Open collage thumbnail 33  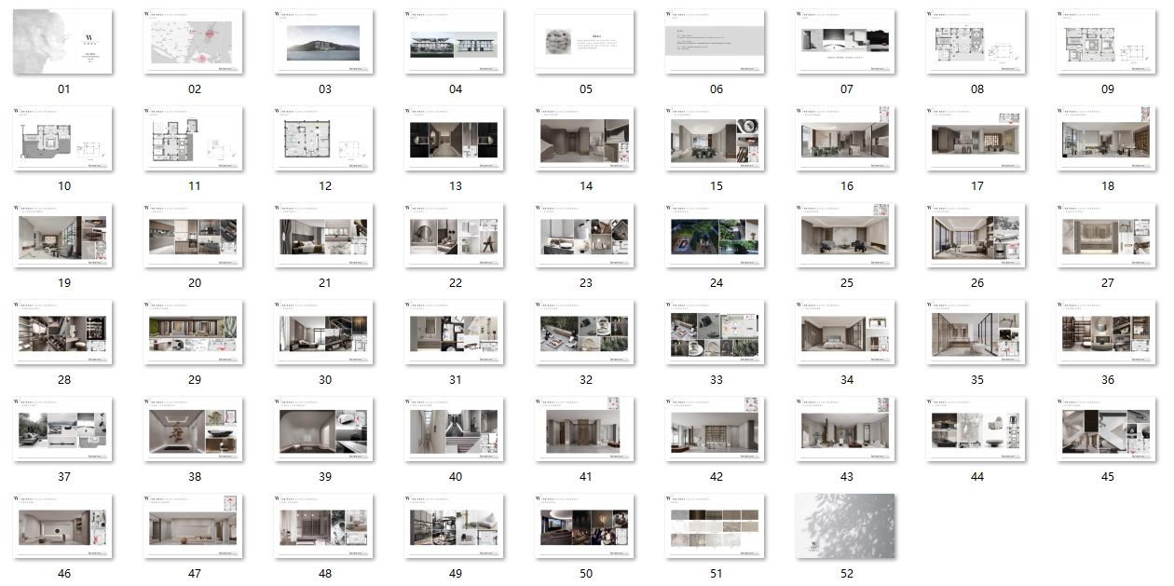click(x=716, y=333)
